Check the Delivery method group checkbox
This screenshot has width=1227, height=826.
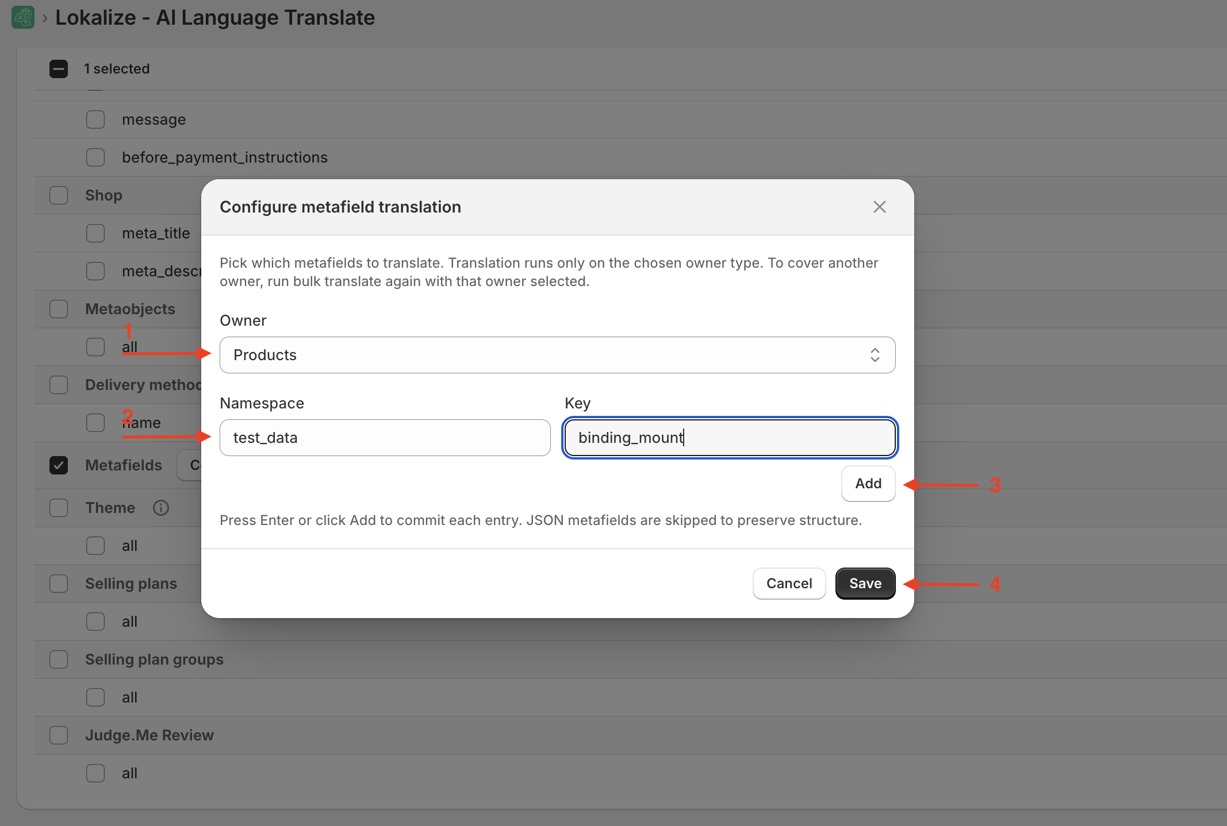click(x=59, y=385)
